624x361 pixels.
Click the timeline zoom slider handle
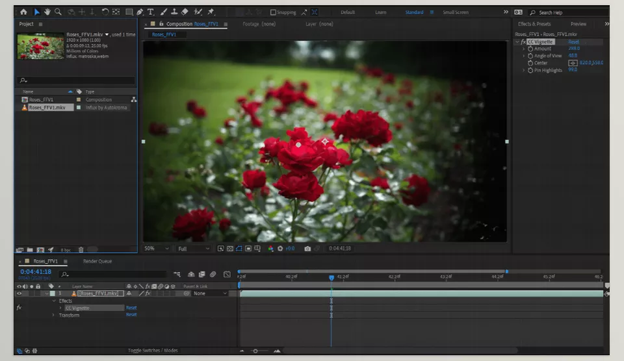pyautogui.click(x=255, y=351)
